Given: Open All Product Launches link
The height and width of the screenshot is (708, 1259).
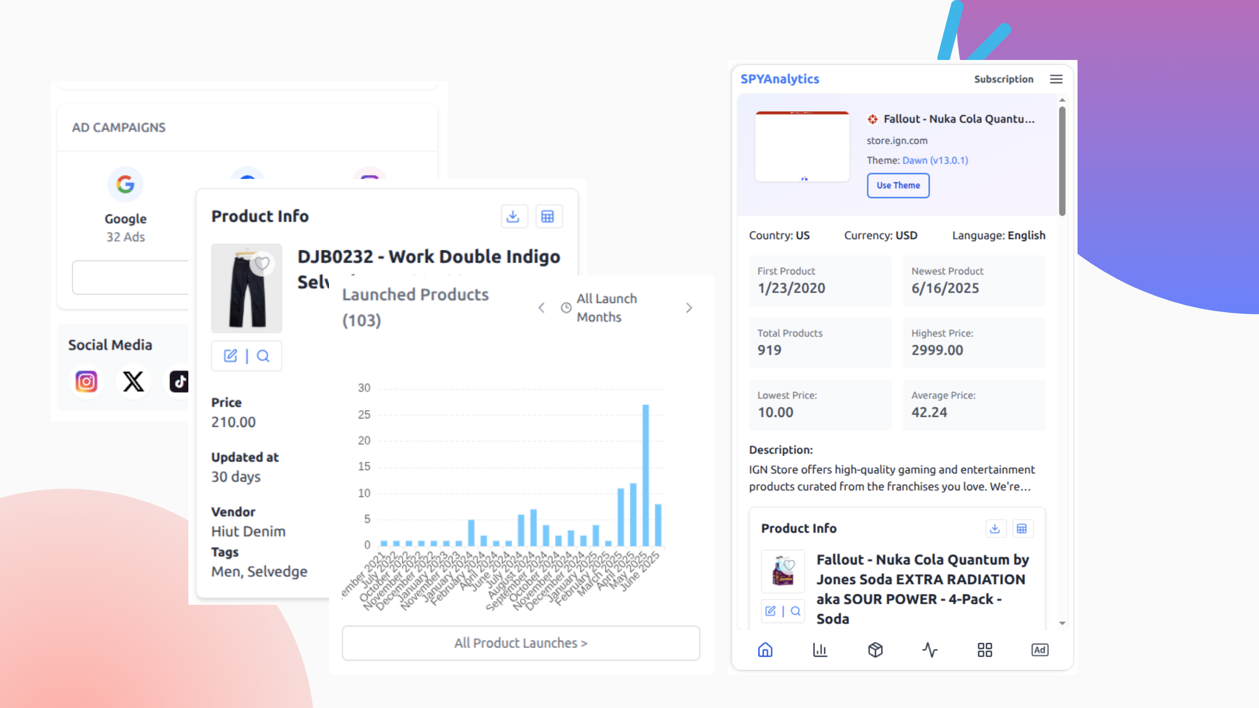Looking at the screenshot, I should click(520, 643).
